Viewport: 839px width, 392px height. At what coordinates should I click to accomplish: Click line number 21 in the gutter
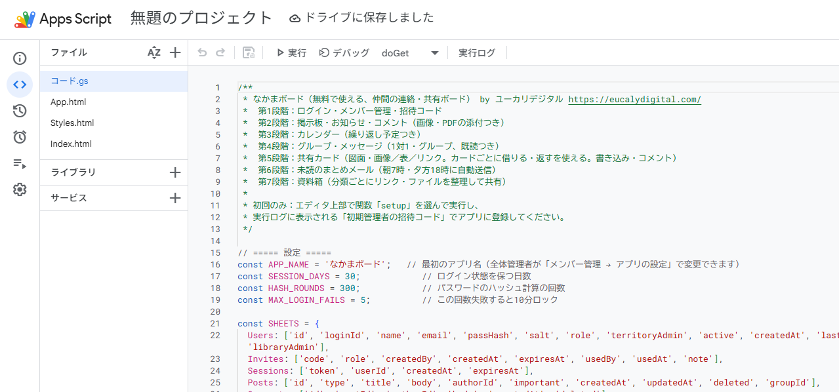point(215,324)
